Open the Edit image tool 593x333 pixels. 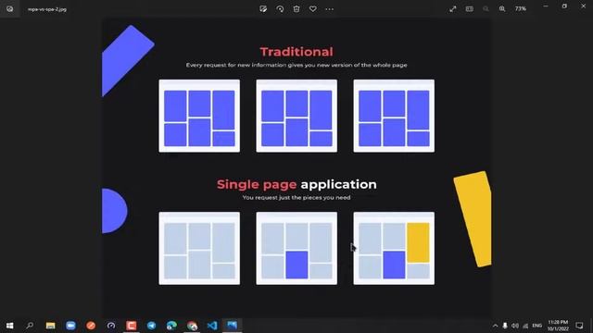(263, 8)
